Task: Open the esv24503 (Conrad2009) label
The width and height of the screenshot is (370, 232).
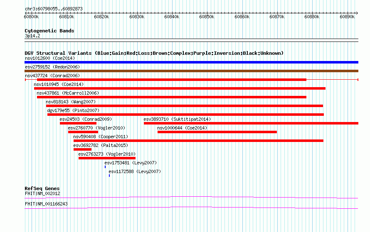Action: pyautogui.click(x=86, y=119)
